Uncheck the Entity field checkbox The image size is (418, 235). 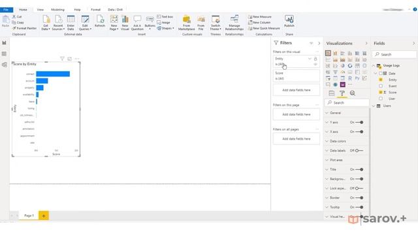click(x=381, y=80)
